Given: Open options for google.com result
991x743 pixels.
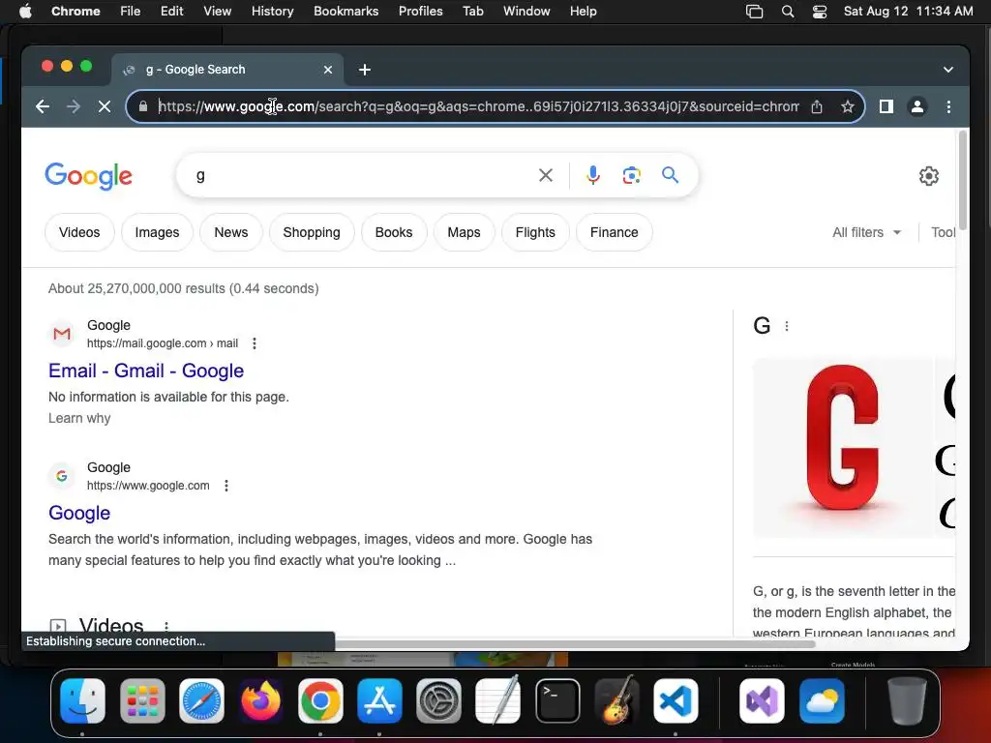Looking at the screenshot, I should click(226, 486).
